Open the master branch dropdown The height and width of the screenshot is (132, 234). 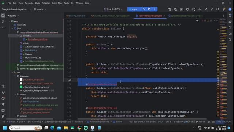[x=40, y=9]
